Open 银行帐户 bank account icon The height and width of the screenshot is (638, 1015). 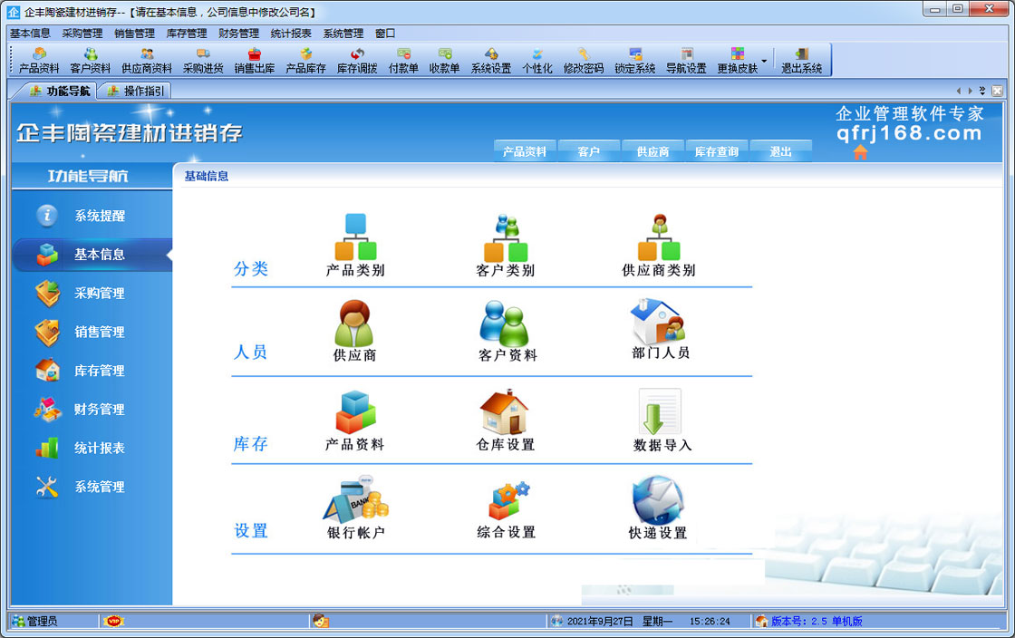pyautogui.click(x=355, y=499)
